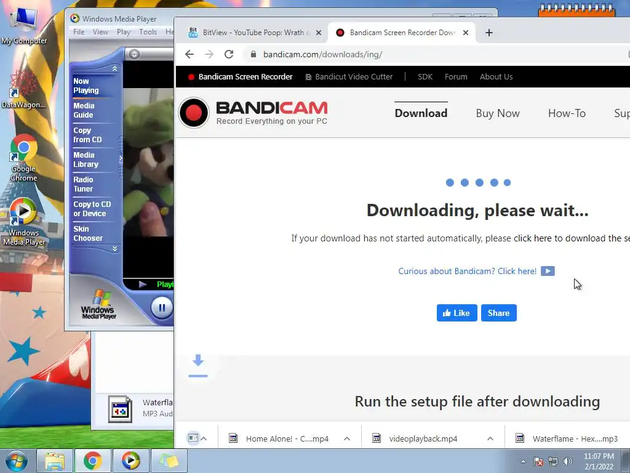Open the View menu in Media Player
The height and width of the screenshot is (473, 630).
(100, 32)
